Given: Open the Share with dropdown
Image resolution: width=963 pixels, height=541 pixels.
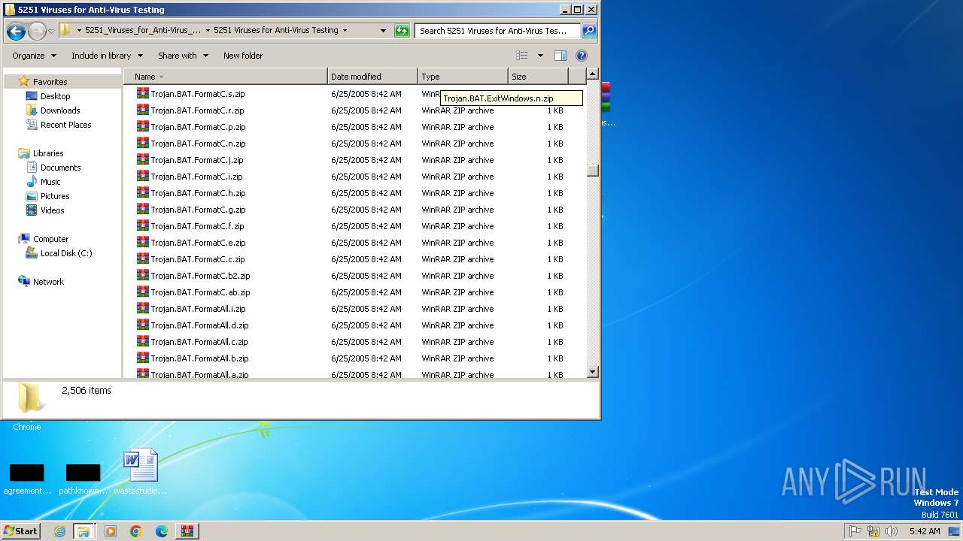Looking at the screenshot, I should 183,56.
